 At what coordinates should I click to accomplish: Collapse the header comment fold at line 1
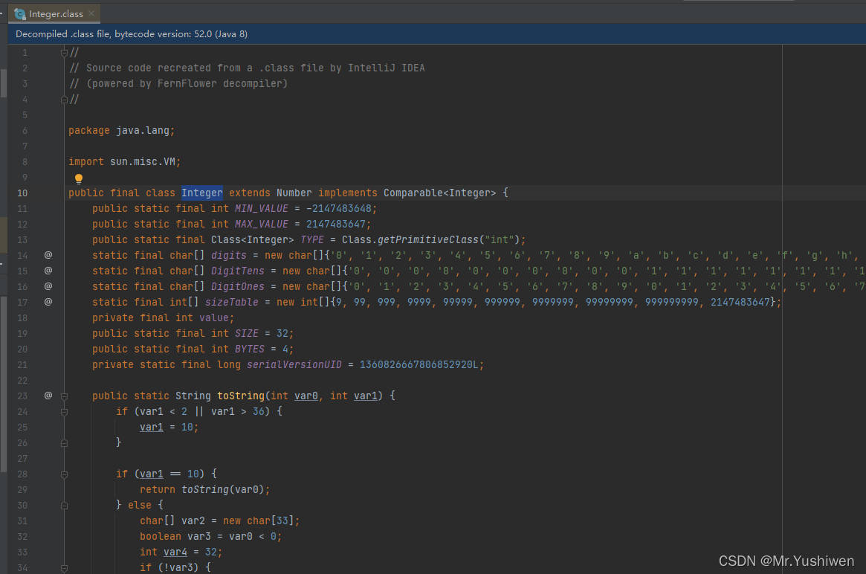point(64,53)
